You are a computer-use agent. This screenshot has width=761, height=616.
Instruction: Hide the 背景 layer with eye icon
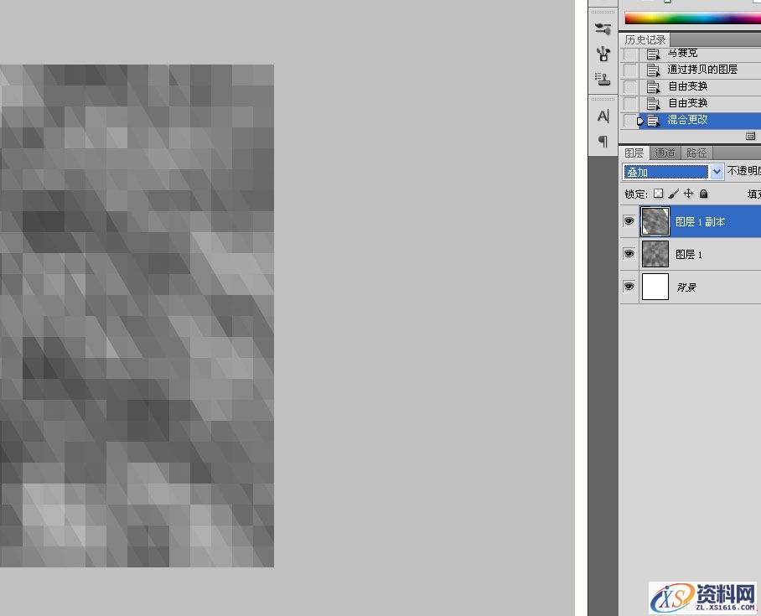pyautogui.click(x=629, y=287)
